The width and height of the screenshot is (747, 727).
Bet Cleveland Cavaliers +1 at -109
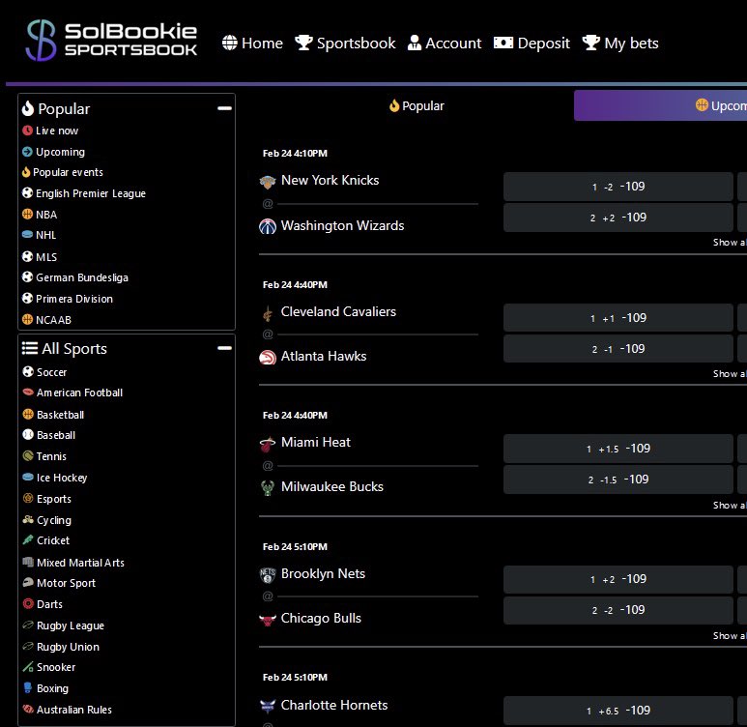[618, 317]
